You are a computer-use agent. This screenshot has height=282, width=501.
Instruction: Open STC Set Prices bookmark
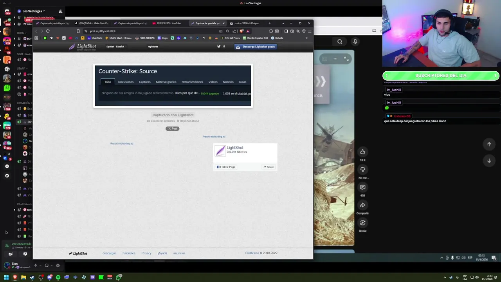(x=231, y=38)
